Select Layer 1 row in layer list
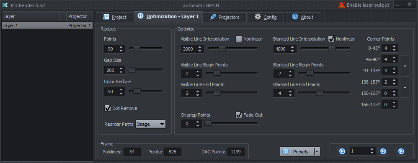This screenshot has height=163, width=418. [47, 25]
